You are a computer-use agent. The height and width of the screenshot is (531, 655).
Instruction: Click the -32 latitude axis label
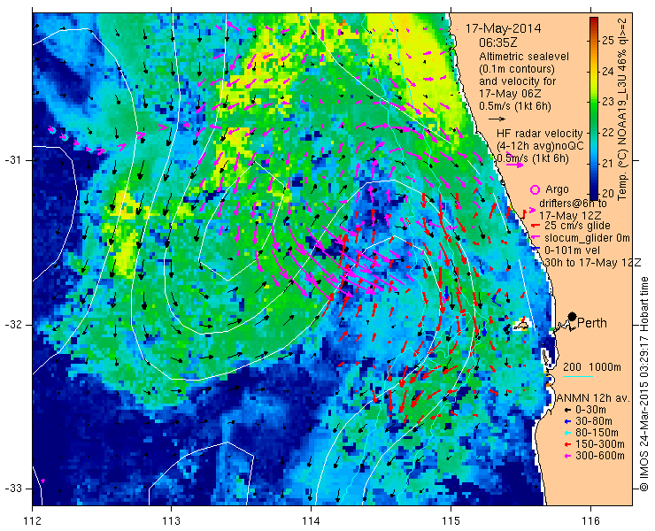[x=13, y=325]
